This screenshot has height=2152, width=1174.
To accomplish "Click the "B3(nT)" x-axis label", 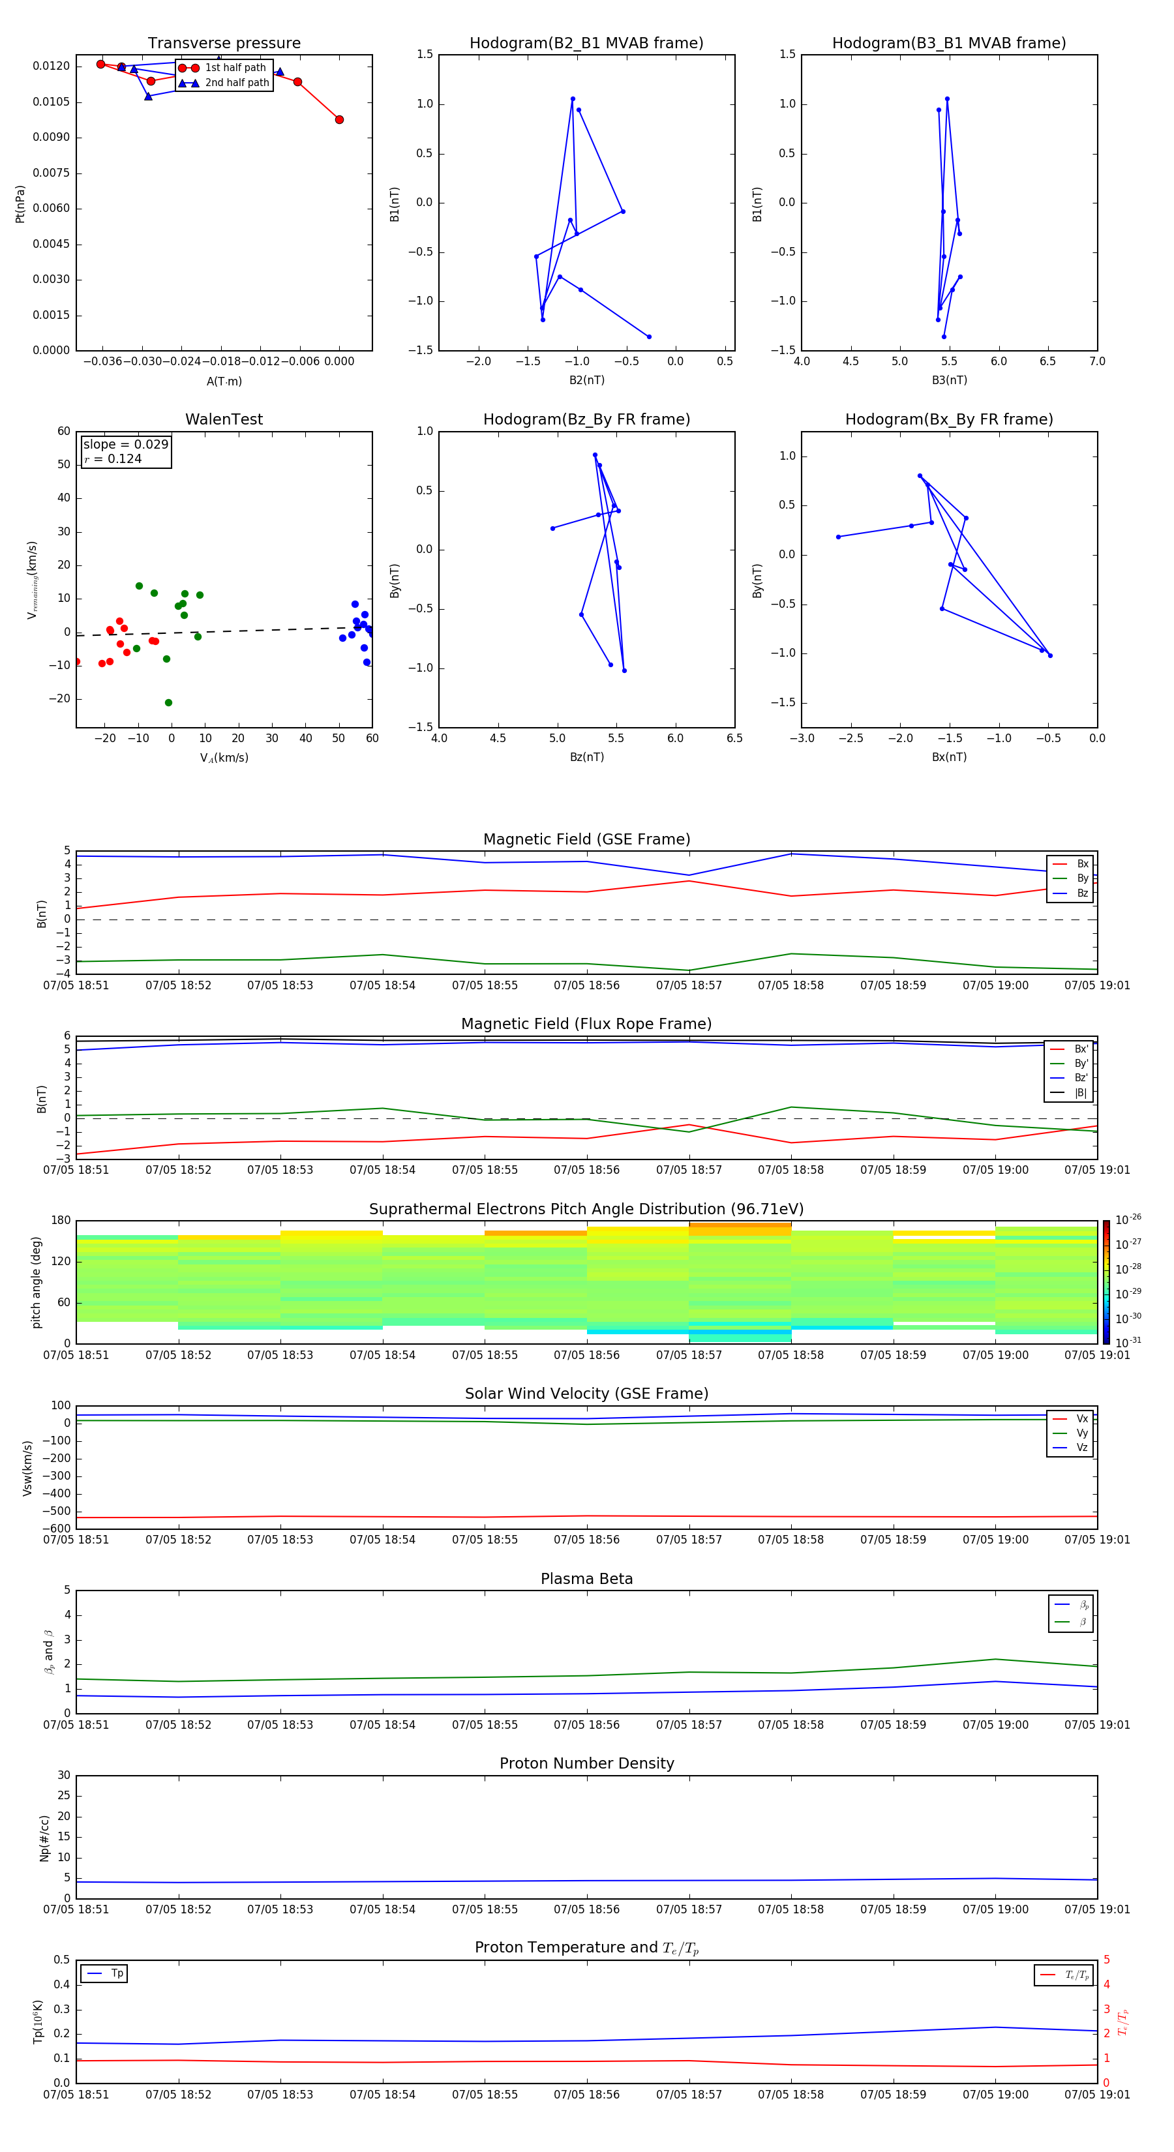I will pyautogui.click(x=949, y=381).
